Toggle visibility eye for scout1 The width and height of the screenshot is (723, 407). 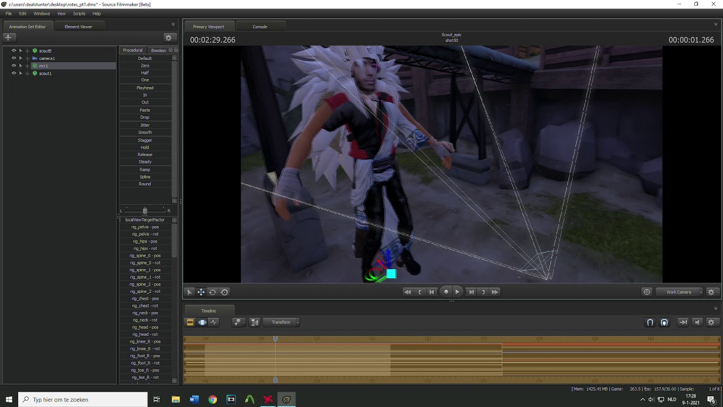point(14,73)
